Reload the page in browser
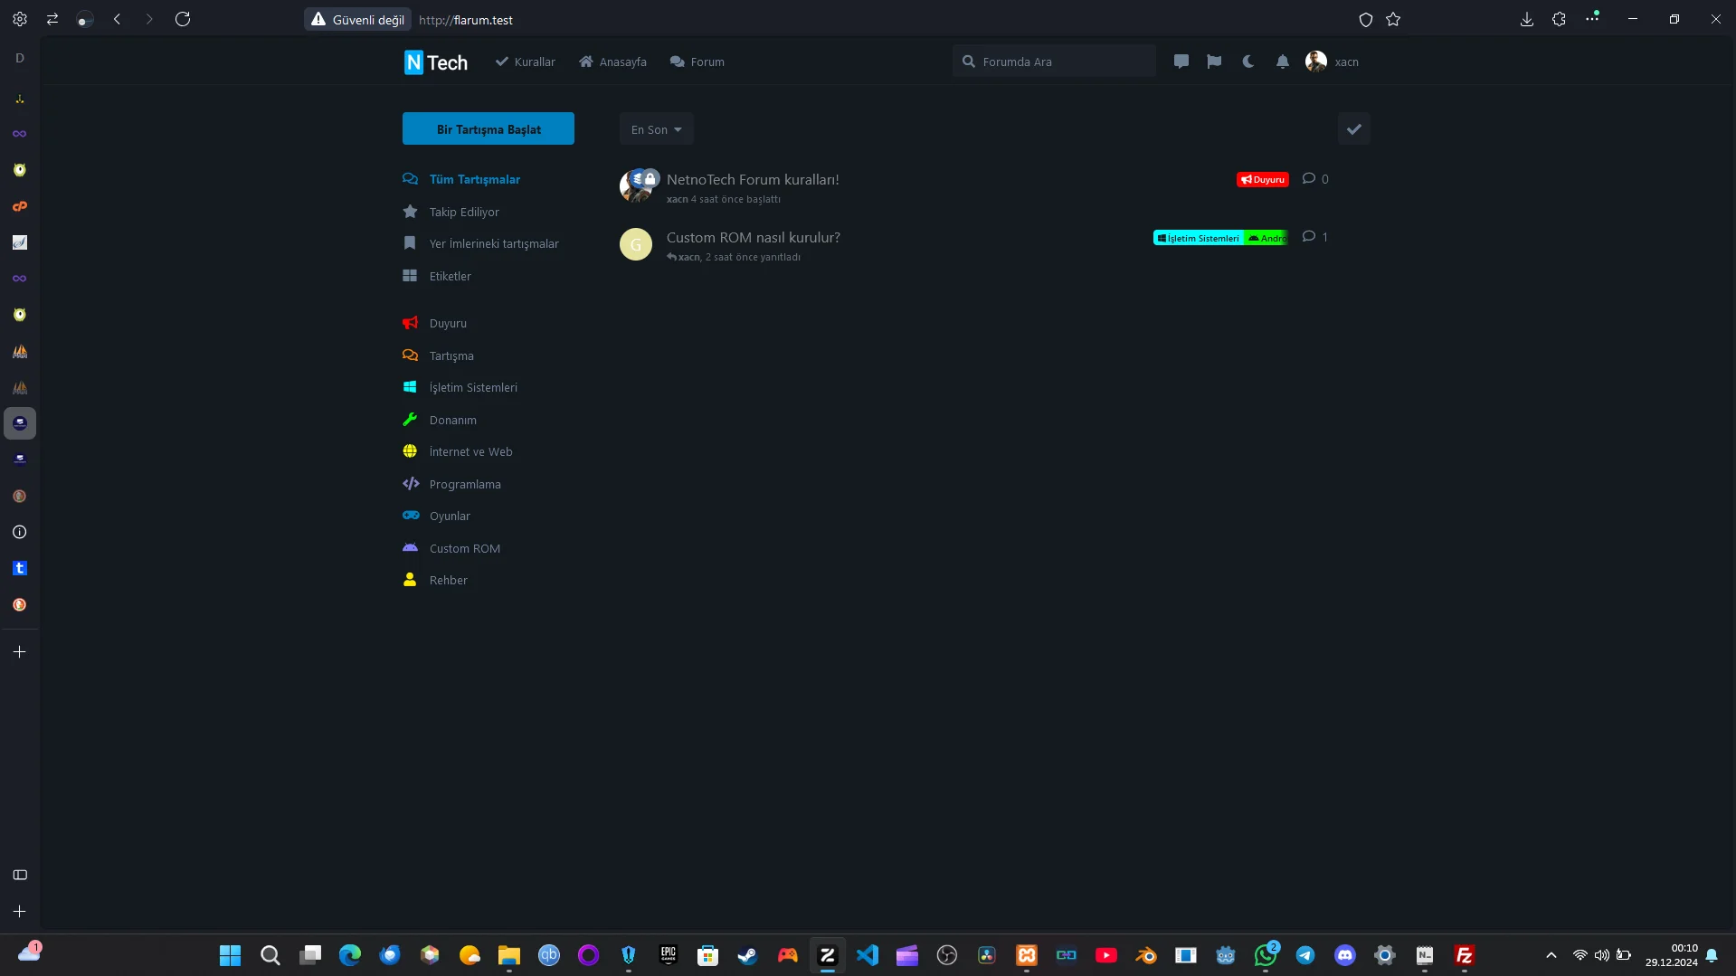 point(183,19)
